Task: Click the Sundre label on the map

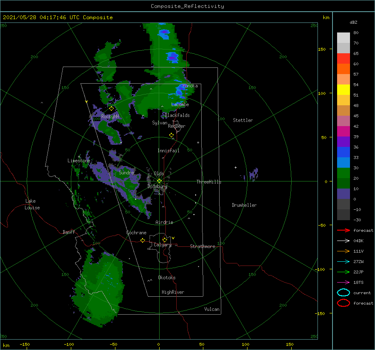Action: [126, 173]
